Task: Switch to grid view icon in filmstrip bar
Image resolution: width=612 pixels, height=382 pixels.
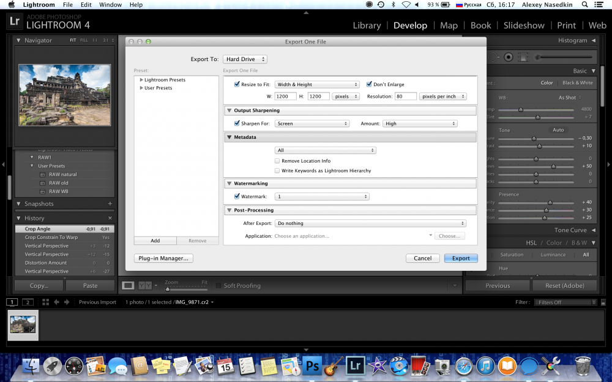Action: coord(45,302)
